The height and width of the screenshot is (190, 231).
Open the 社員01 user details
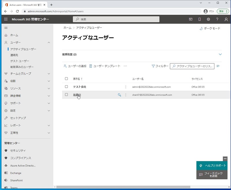77,95
